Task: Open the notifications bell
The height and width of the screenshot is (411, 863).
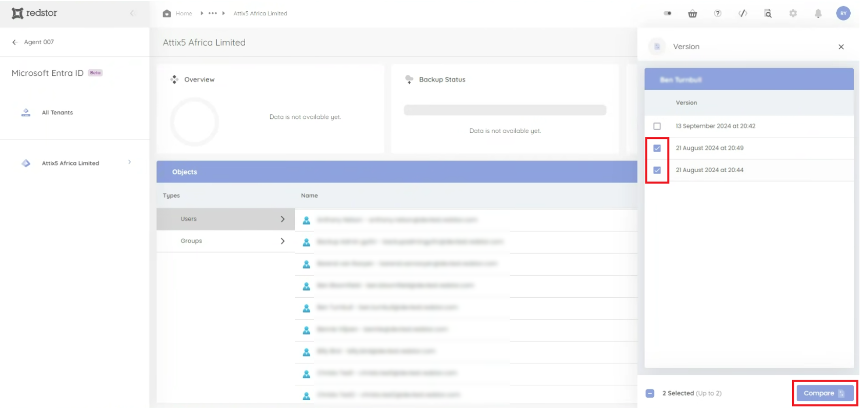Action: pyautogui.click(x=818, y=13)
